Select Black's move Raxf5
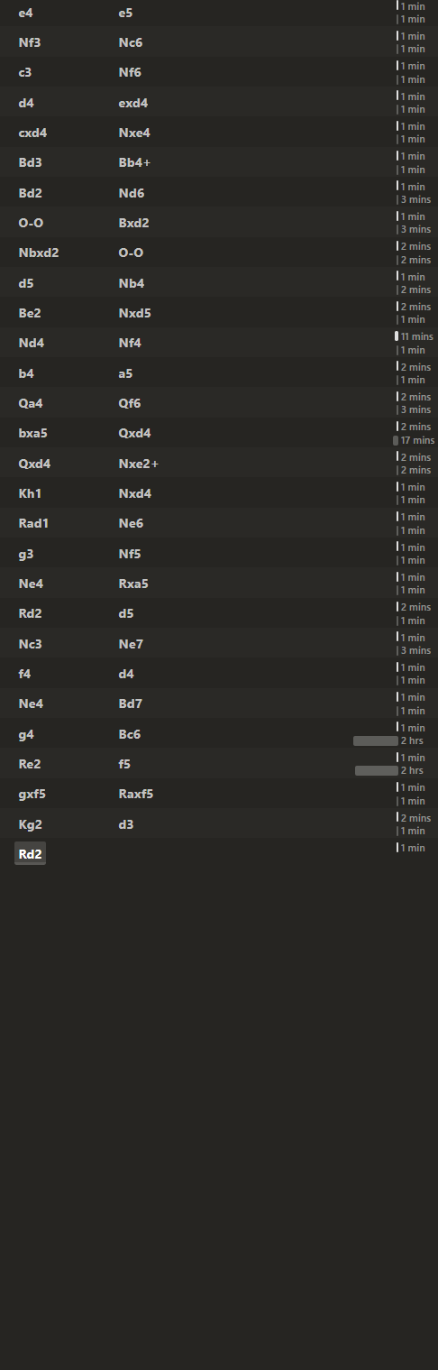The height and width of the screenshot is (1370, 438). click(135, 794)
